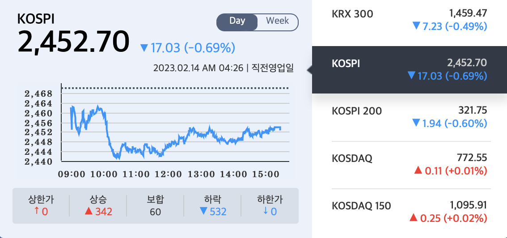This screenshot has height=238, width=507.
Task: Click the red upper-limit arrow icon
Action: [36, 211]
